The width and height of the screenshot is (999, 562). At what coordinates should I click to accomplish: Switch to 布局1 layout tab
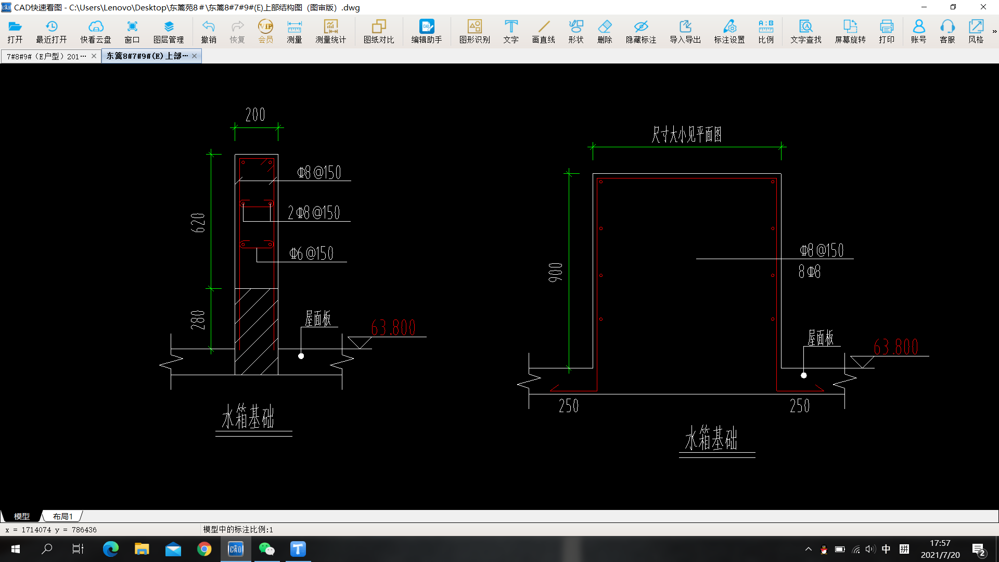62,516
